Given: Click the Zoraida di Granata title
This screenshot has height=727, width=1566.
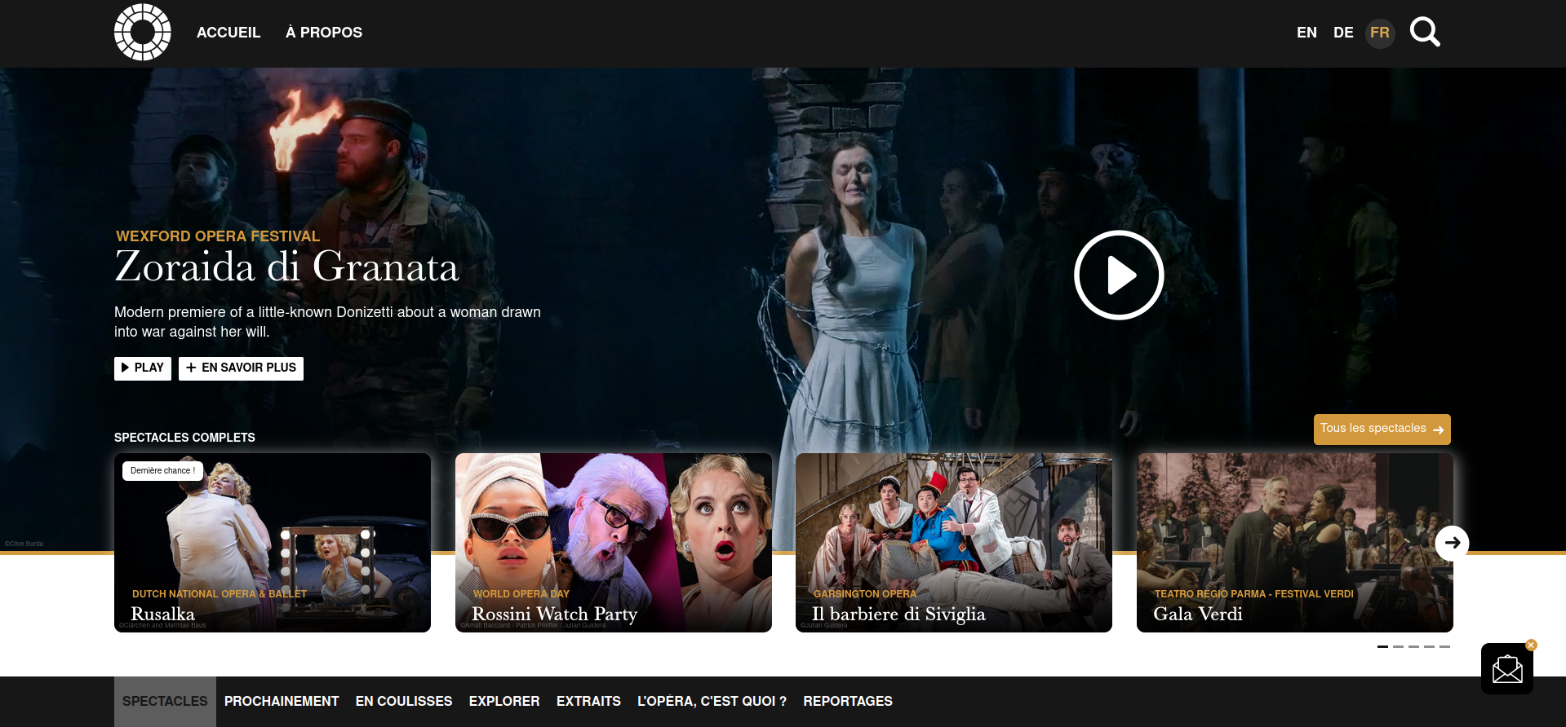Looking at the screenshot, I should pyautogui.click(x=286, y=267).
